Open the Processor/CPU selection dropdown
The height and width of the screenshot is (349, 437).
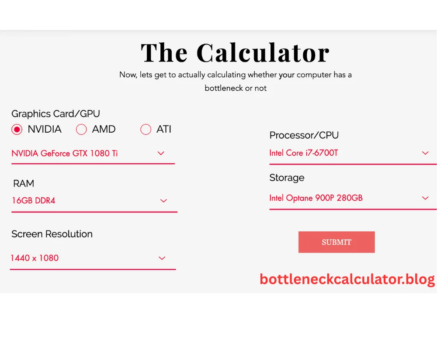coord(345,153)
